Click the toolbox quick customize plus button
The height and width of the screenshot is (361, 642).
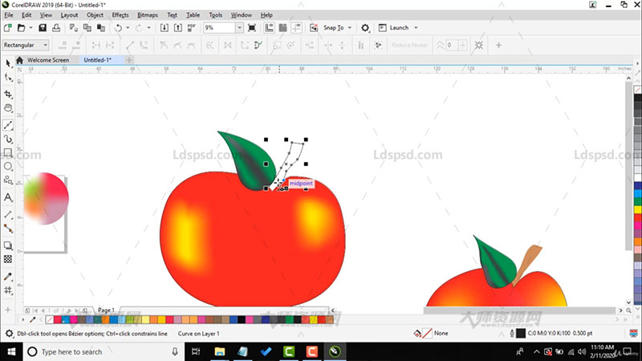[8, 310]
